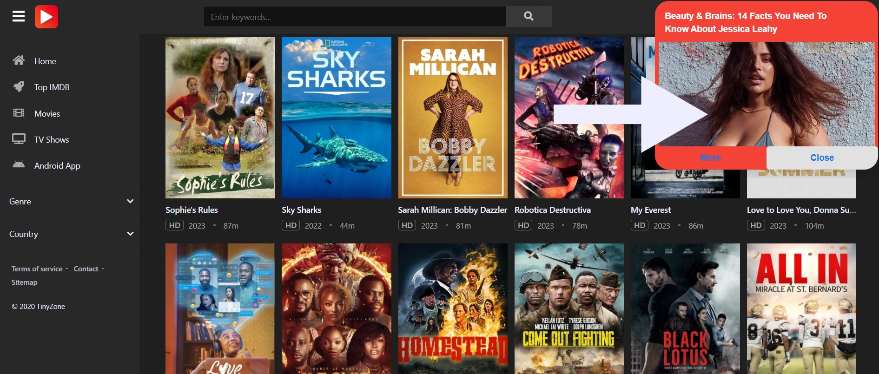Open Android App page
The height and width of the screenshot is (374, 879).
pos(57,166)
